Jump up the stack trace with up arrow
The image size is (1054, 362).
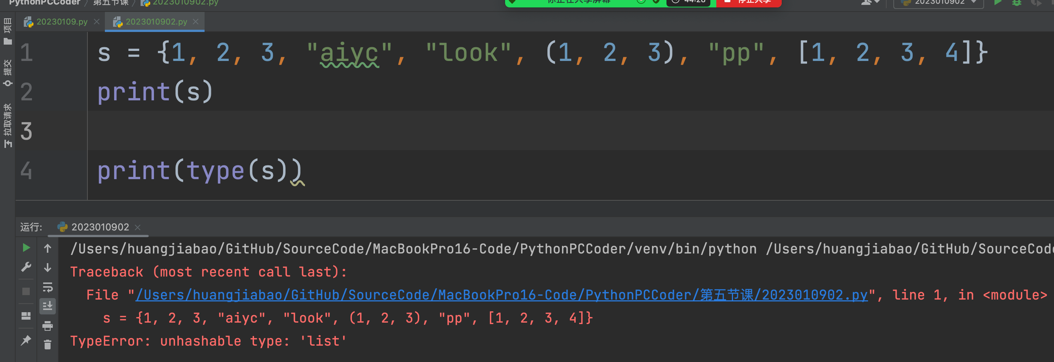48,248
